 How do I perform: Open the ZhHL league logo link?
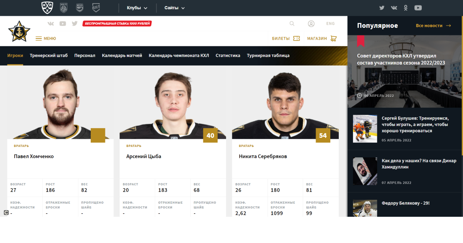(x=79, y=7)
